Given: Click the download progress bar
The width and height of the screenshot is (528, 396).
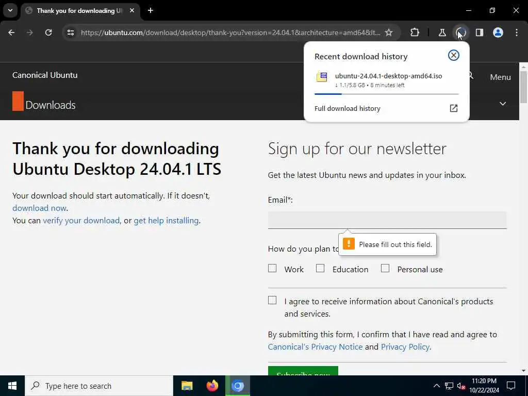Looking at the screenshot, I should (387, 94).
